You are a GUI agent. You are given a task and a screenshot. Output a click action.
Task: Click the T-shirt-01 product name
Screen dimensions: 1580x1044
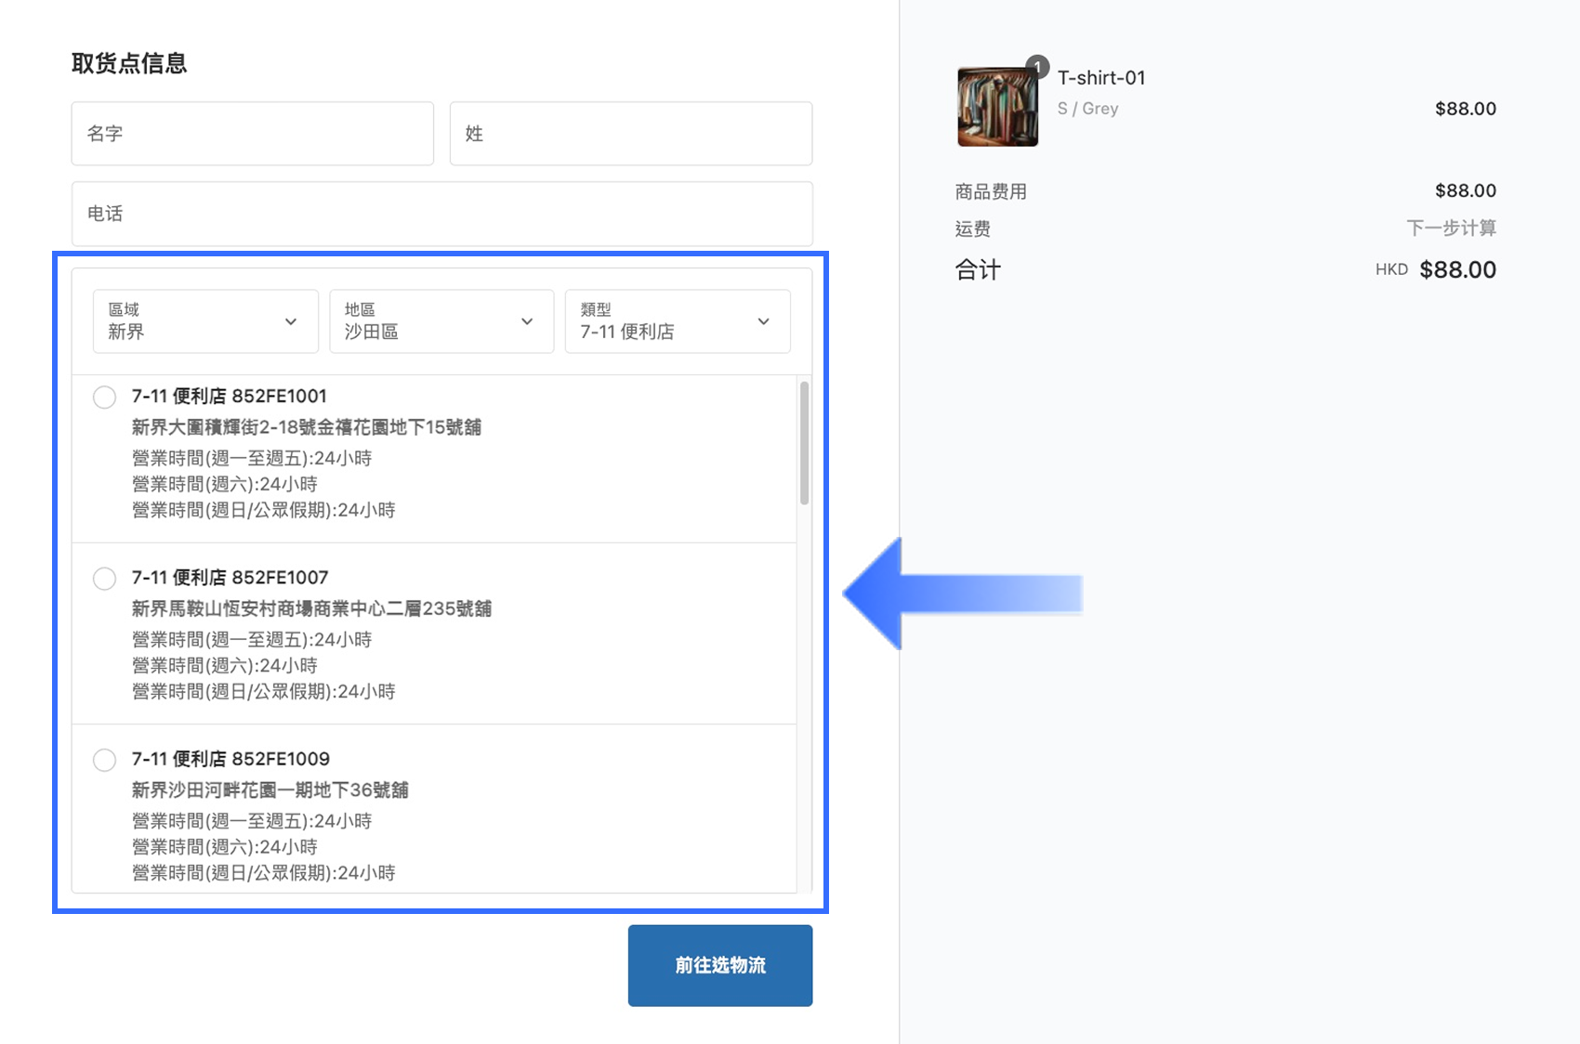click(1101, 78)
